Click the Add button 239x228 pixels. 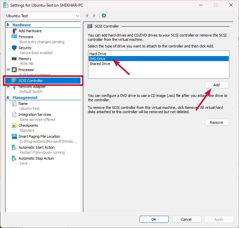pos(217,85)
